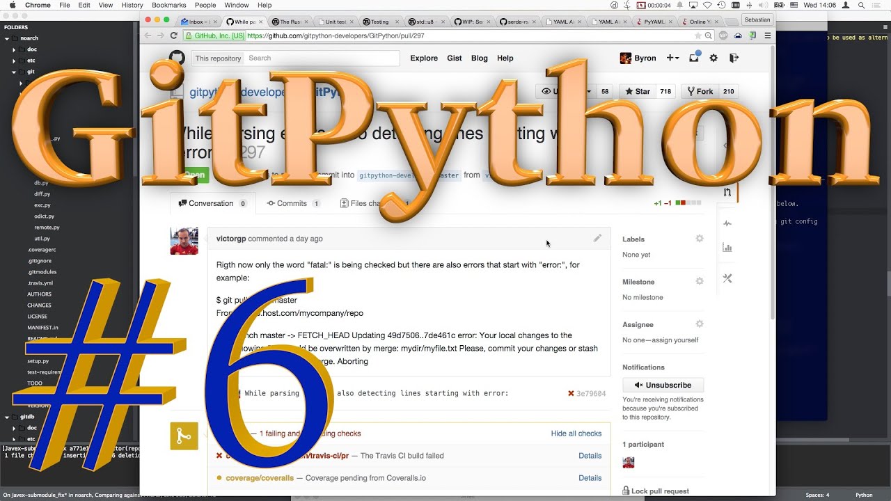
Task: Open the Bookmarks menu
Action: pos(169,5)
